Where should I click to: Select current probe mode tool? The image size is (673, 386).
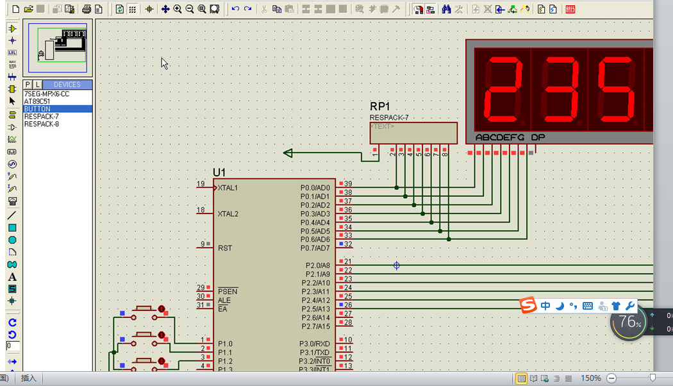pos(12,189)
